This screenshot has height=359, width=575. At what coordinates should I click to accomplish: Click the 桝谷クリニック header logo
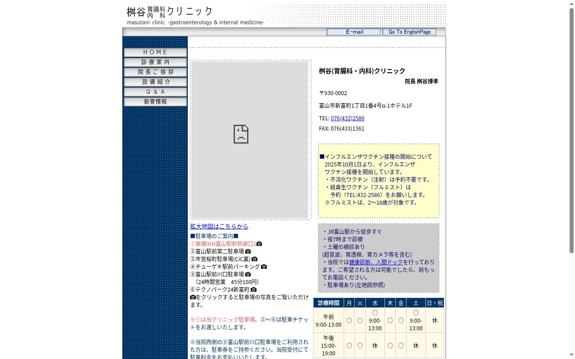pos(195,16)
